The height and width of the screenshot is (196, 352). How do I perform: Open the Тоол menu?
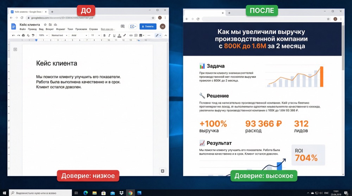70,29
